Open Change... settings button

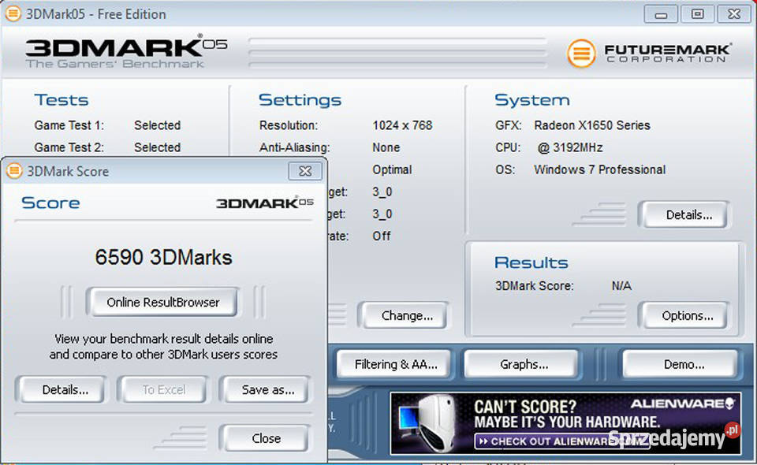coord(407,315)
